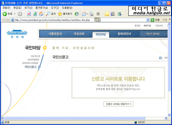The width and height of the screenshot is (172, 125).
Task: Click the horizontal scrollbar left arrow
Action: 2,118
